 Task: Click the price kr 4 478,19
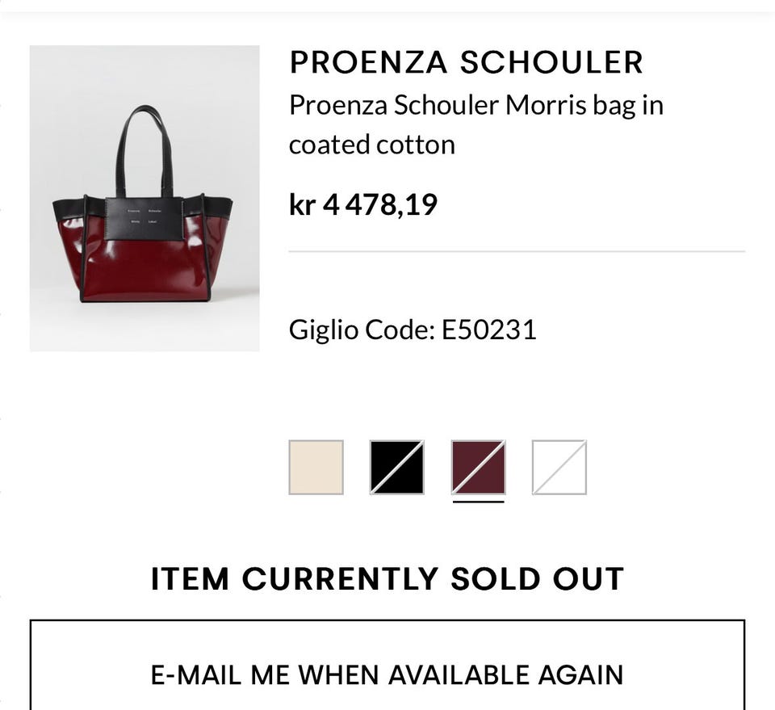363,204
